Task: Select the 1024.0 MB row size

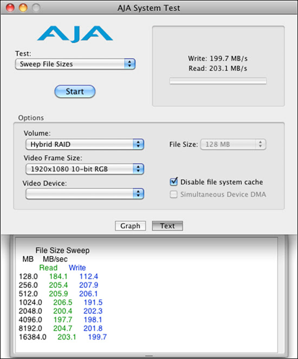Action: 30,303
